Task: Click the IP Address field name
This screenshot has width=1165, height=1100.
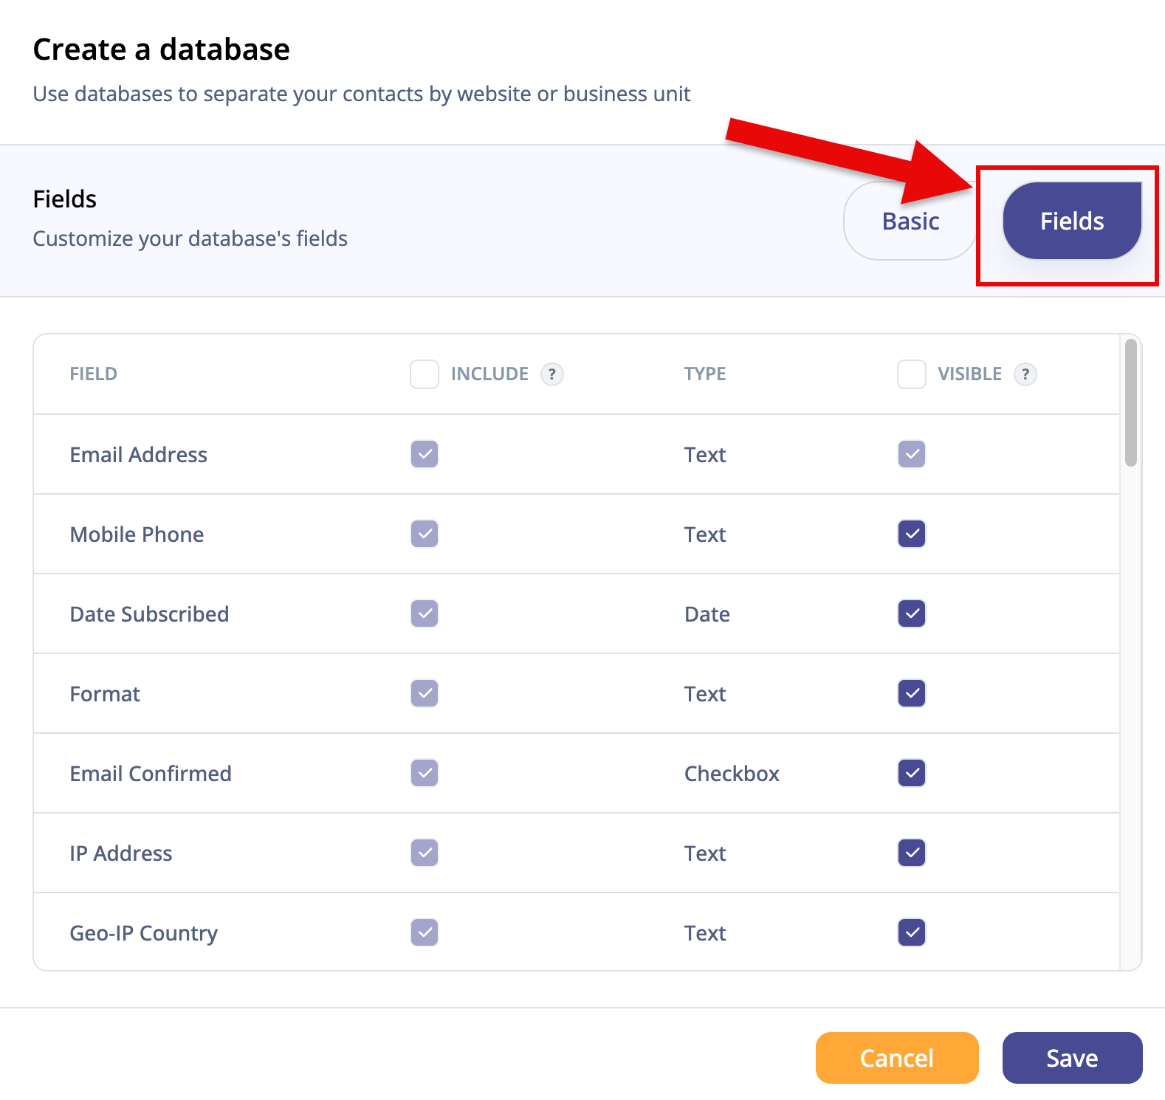Action: point(121,853)
